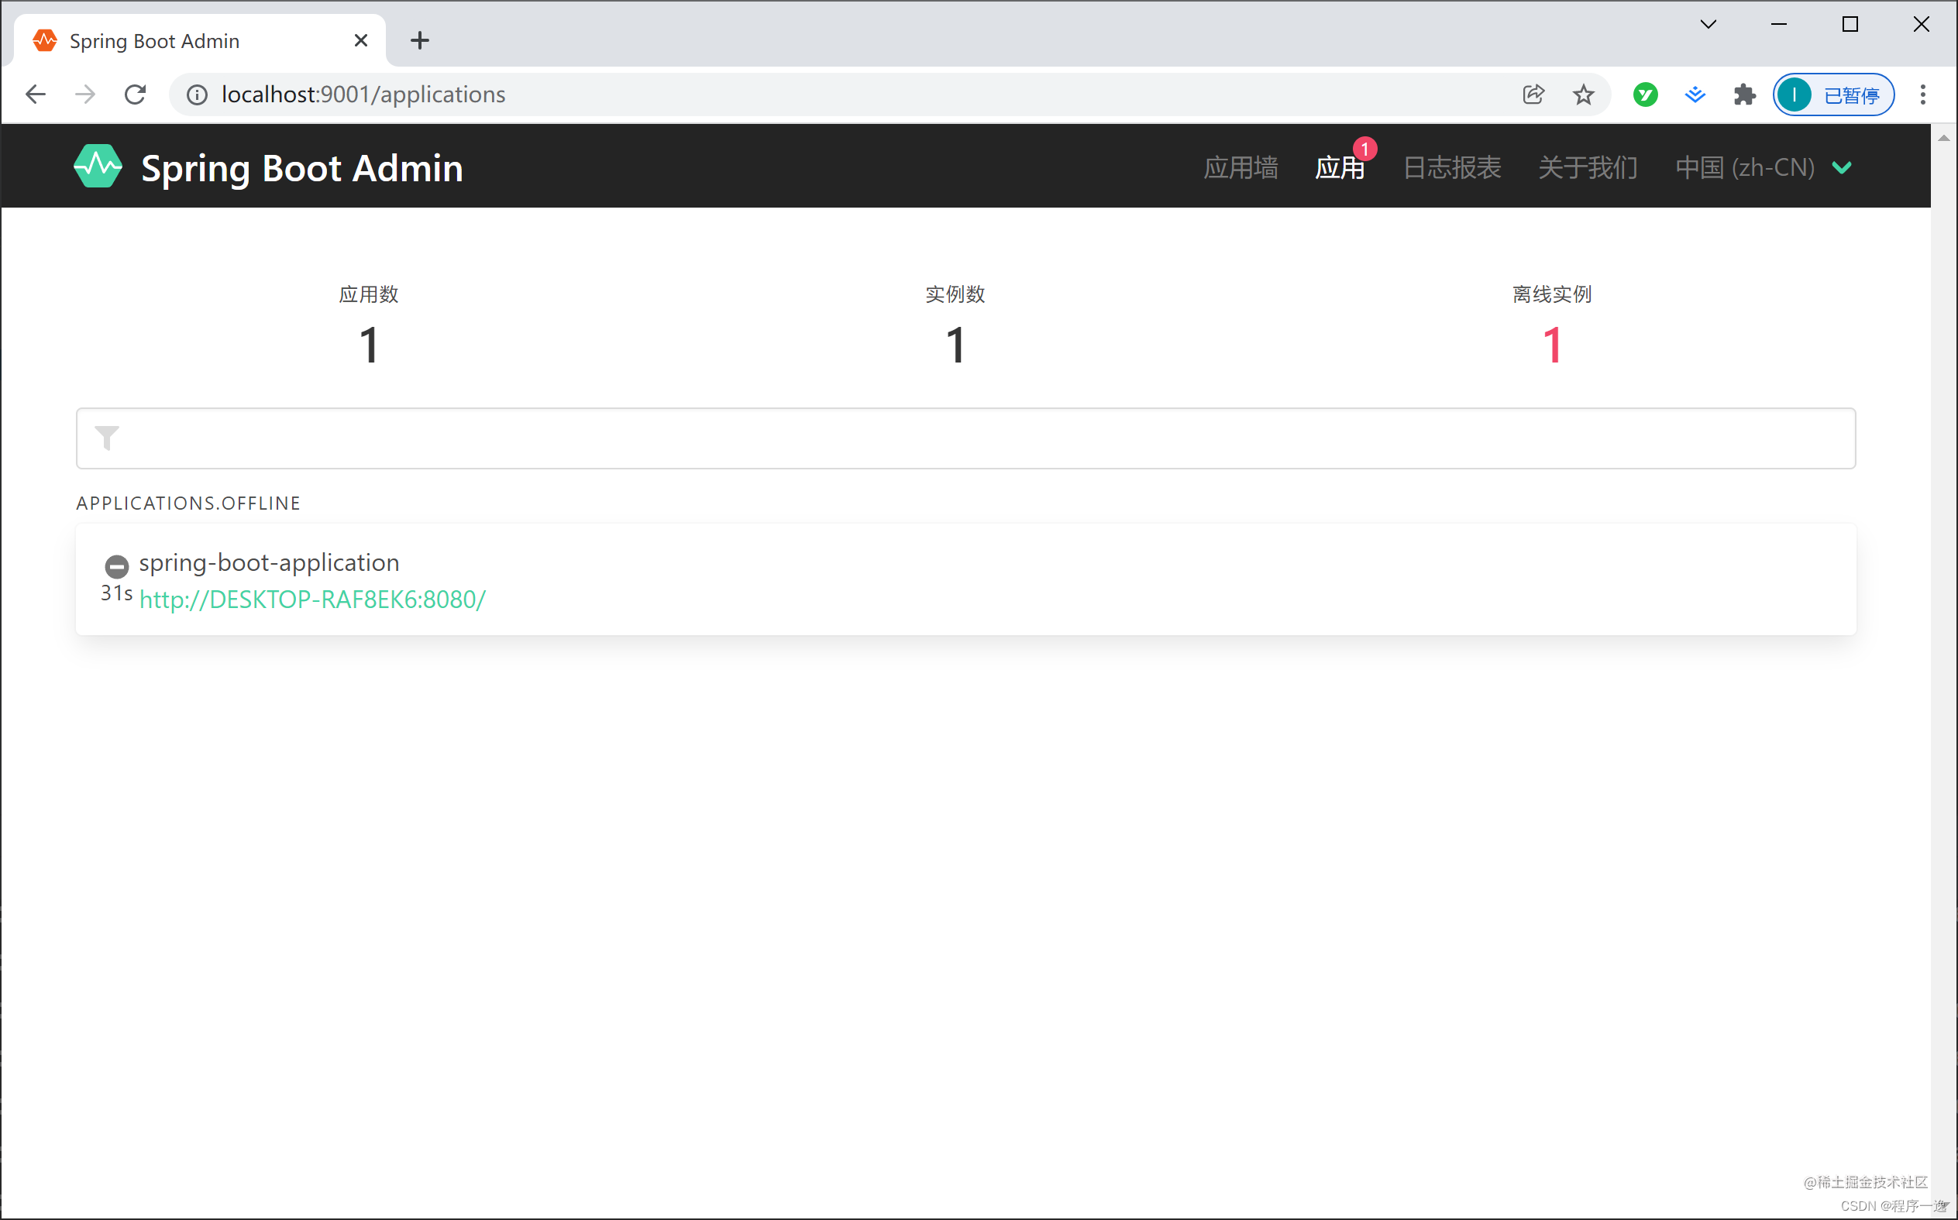Click the 已暂停 profile pause button
The height and width of the screenshot is (1220, 1958).
tap(1832, 95)
